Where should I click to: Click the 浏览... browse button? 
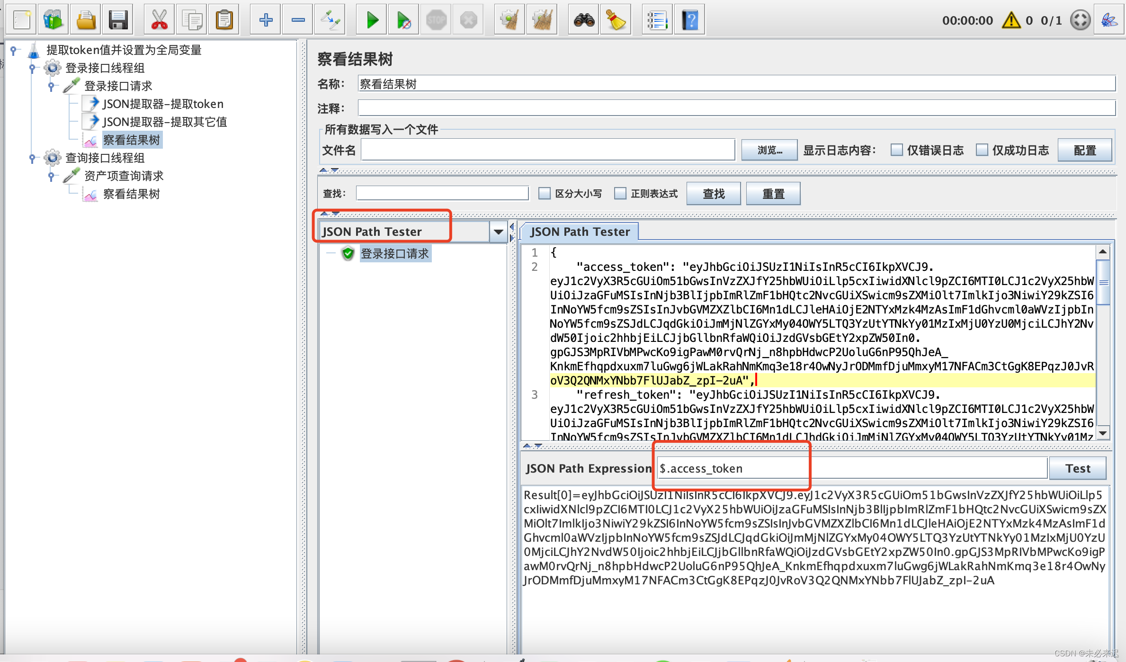tap(769, 150)
